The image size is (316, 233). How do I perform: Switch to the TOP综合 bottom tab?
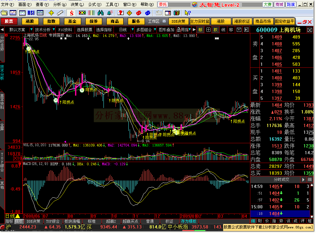coord(53,221)
